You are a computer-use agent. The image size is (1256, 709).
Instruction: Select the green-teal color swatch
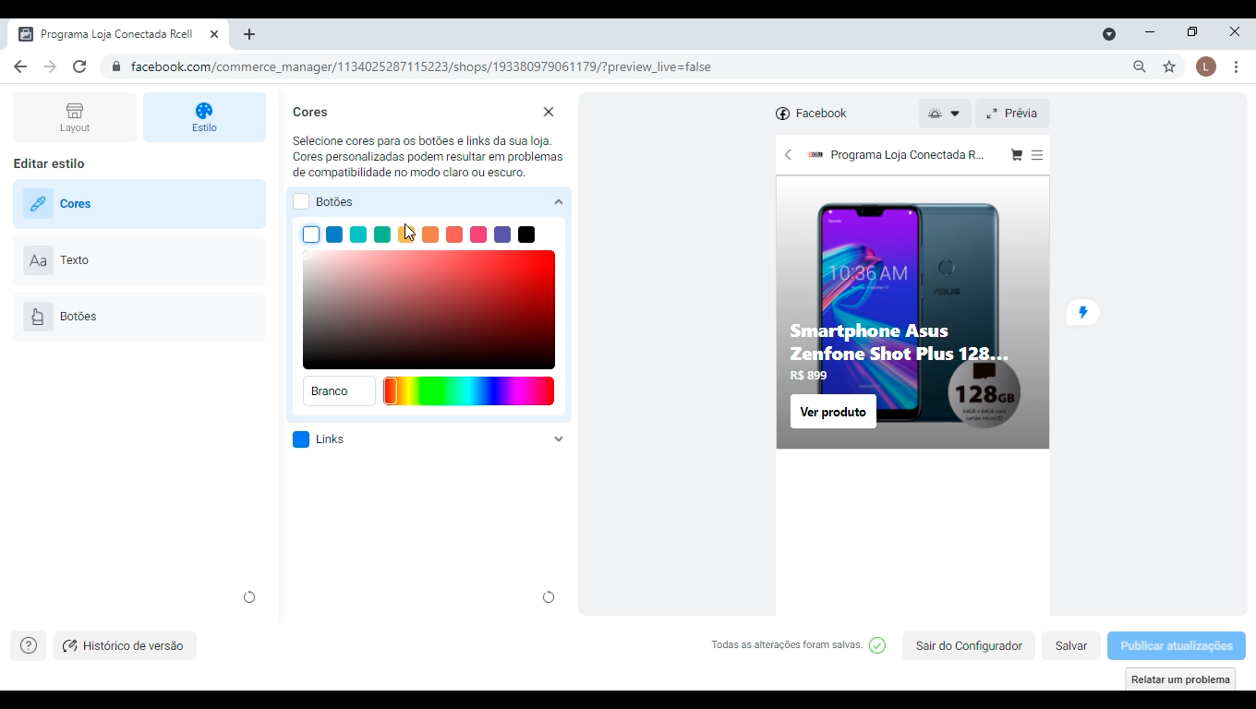pos(382,234)
